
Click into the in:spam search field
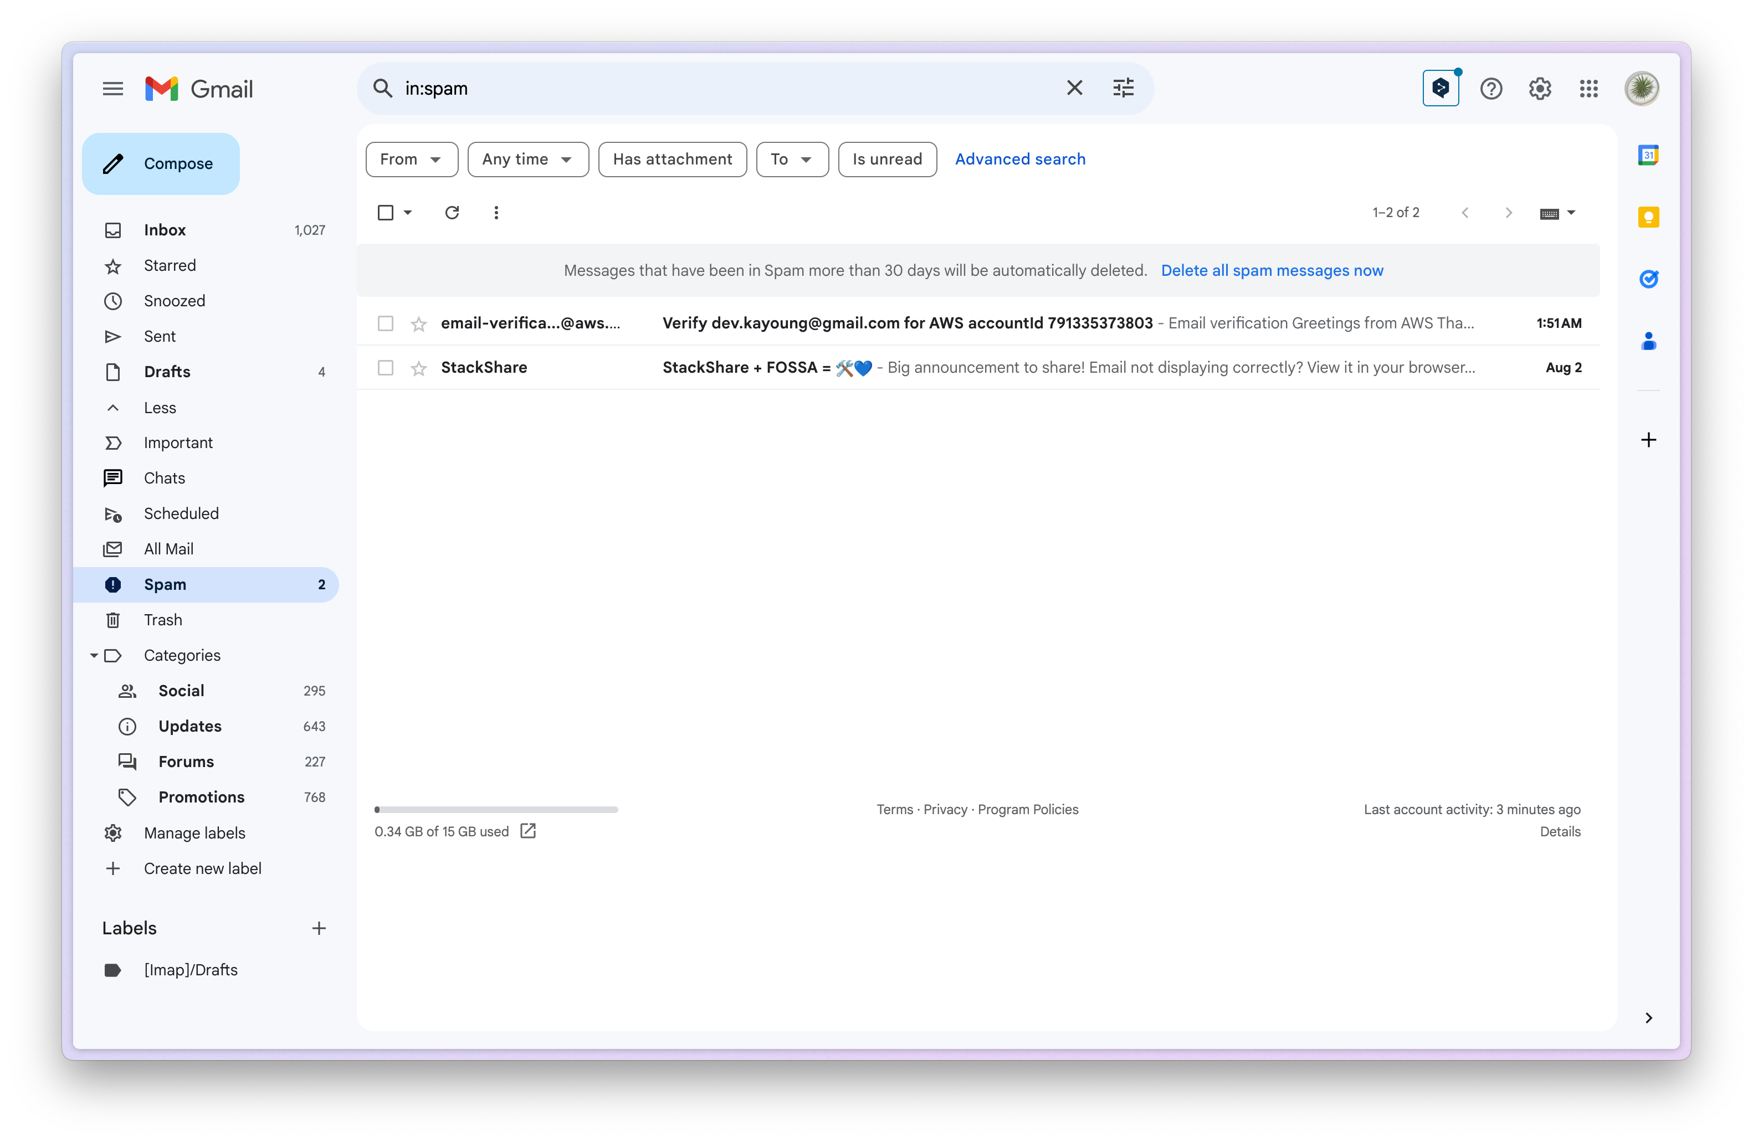[x=722, y=89]
